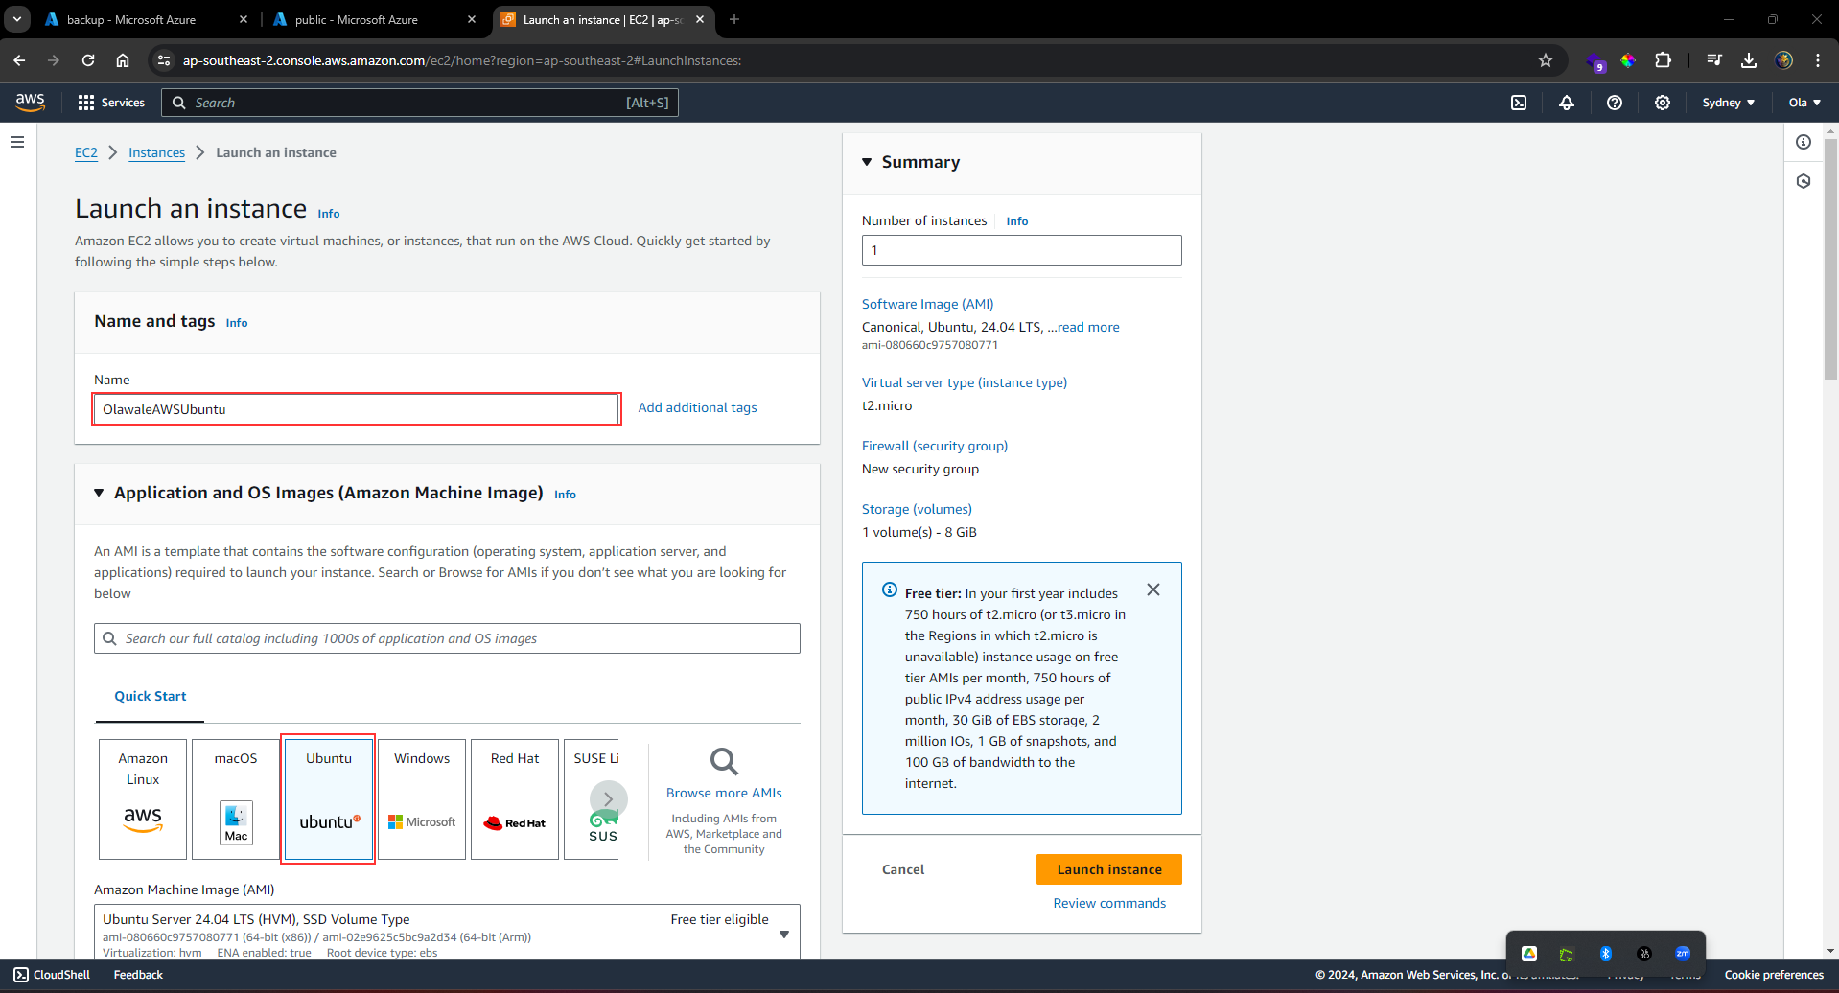The image size is (1839, 993).
Task: Select the Amazon Linux OS tile
Action: click(143, 798)
